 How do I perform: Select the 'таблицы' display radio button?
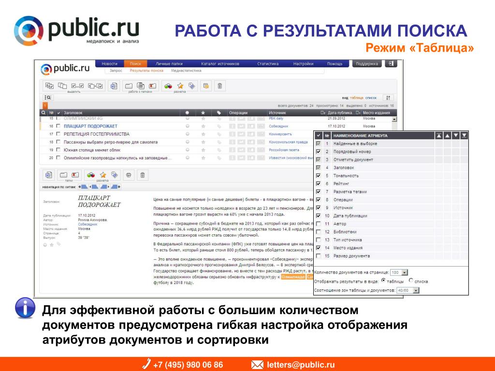point(383,280)
